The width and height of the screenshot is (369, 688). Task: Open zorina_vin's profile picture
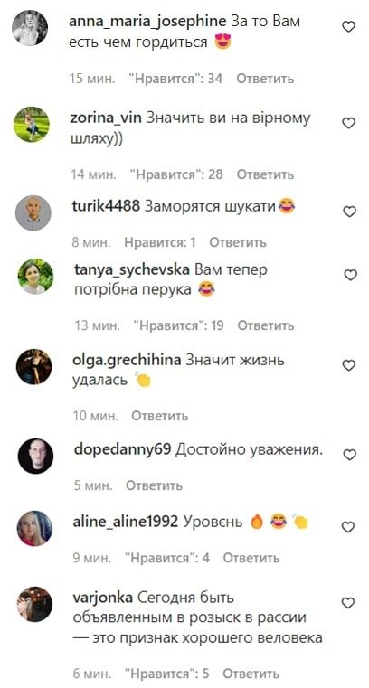tap(32, 124)
